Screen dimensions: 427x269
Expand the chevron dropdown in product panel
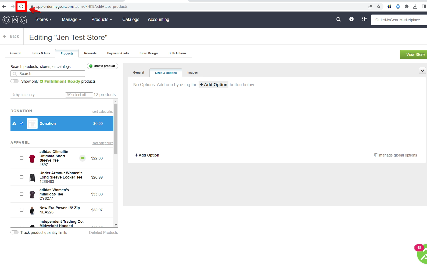[422, 71]
